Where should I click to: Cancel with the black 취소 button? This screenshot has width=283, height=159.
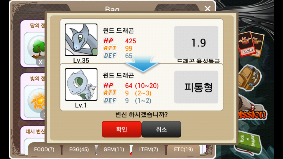pyautogui.click(x=161, y=129)
